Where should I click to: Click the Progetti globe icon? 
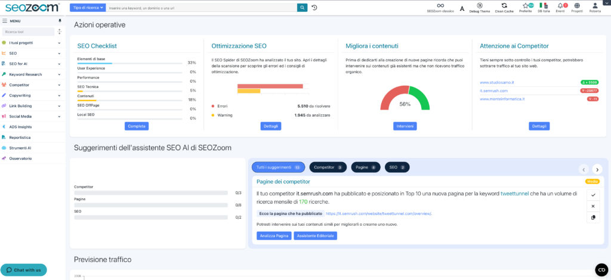(x=576, y=5)
